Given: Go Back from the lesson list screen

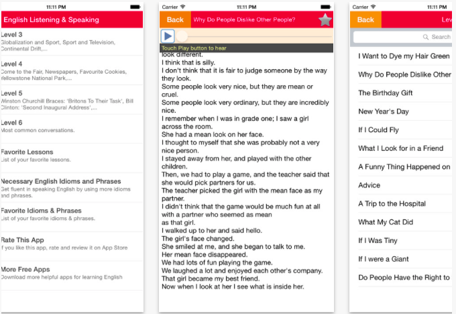Looking at the screenshot, I should (x=365, y=19).
